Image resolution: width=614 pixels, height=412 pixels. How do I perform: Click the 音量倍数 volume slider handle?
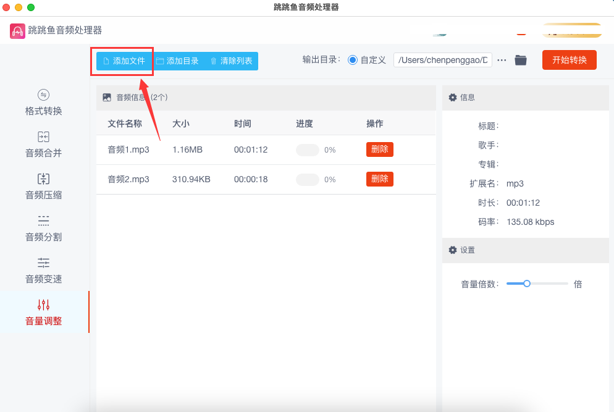click(527, 284)
